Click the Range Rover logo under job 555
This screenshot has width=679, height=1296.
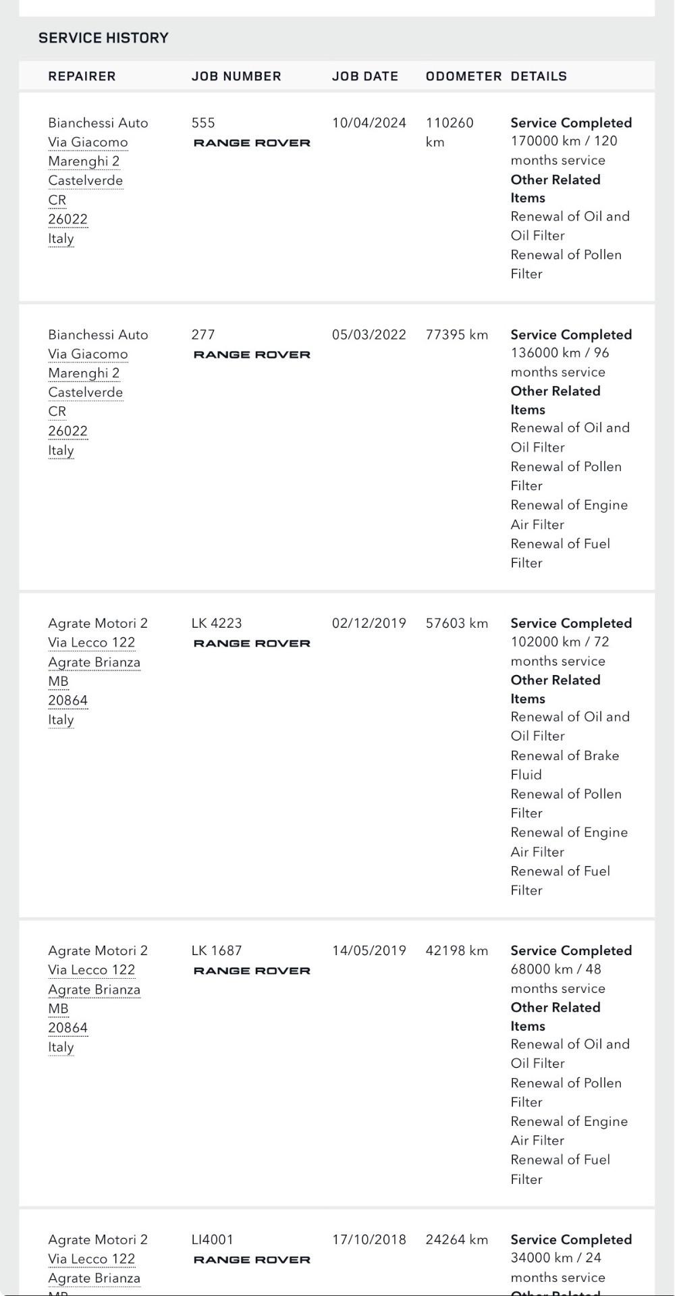[252, 143]
